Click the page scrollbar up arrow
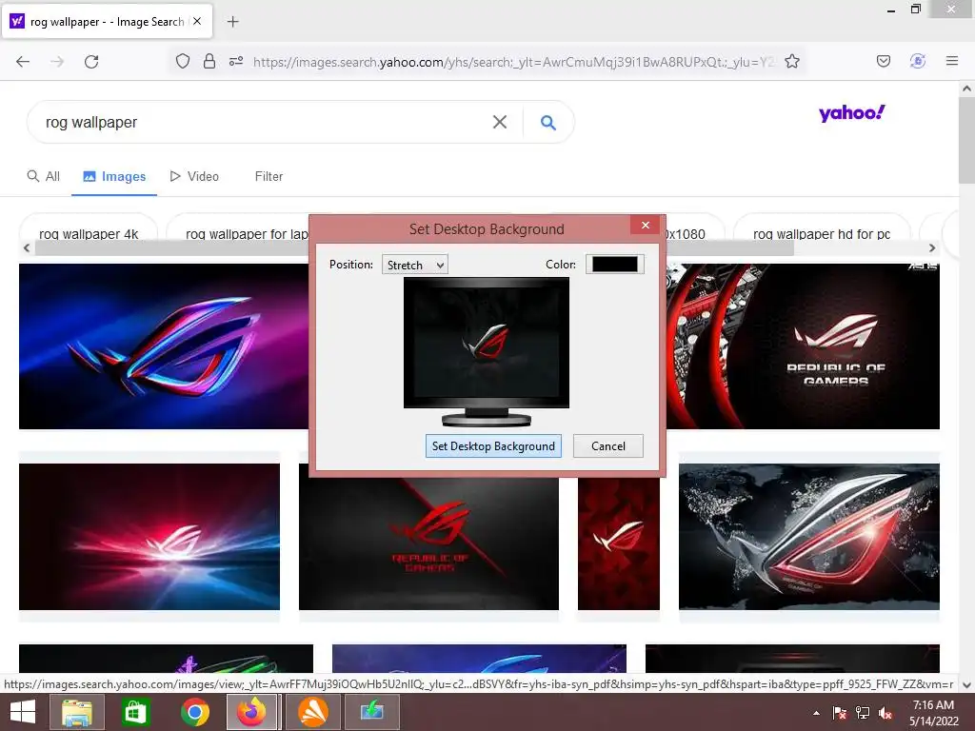 tap(967, 89)
